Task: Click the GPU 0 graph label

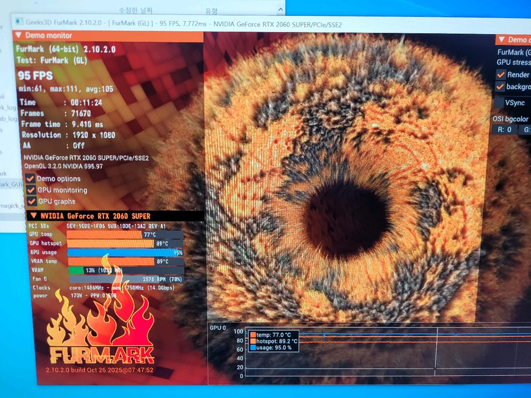Action: [x=218, y=327]
